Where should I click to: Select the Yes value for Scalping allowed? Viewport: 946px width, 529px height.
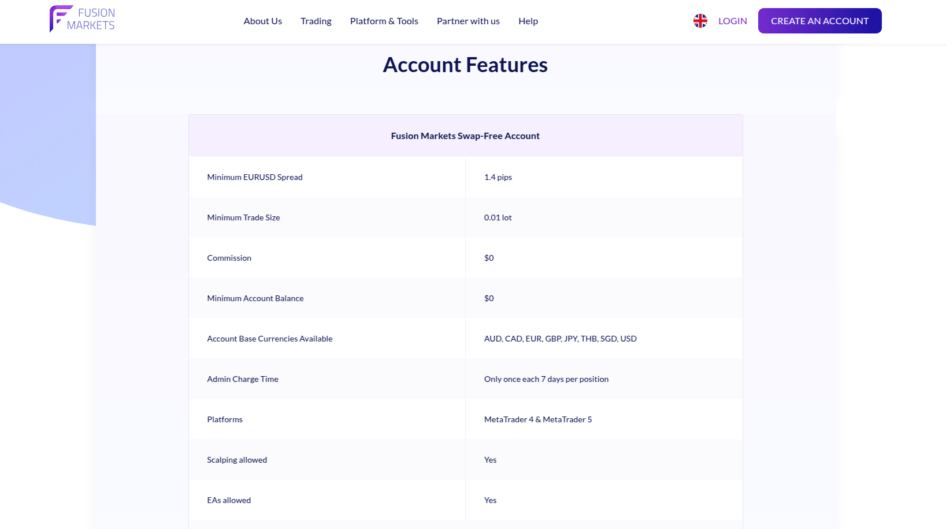pyautogui.click(x=490, y=460)
